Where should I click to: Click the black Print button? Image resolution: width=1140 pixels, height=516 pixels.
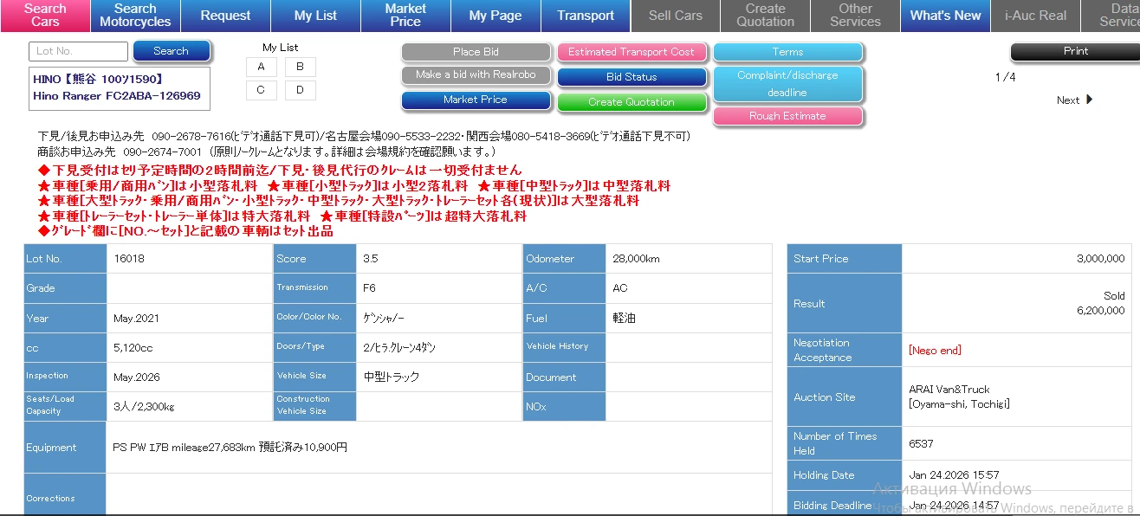[1075, 51]
